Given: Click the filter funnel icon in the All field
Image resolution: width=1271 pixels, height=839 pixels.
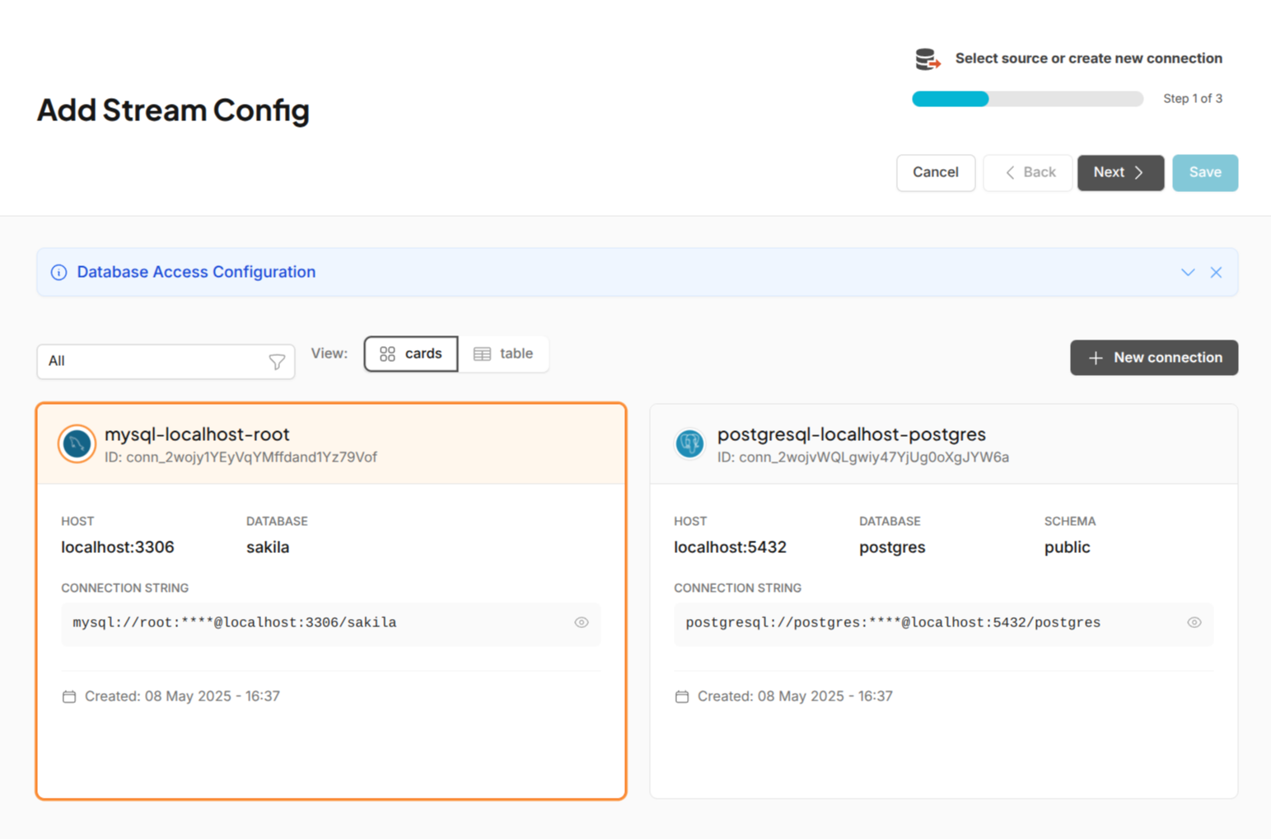Looking at the screenshot, I should click(x=277, y=362).
